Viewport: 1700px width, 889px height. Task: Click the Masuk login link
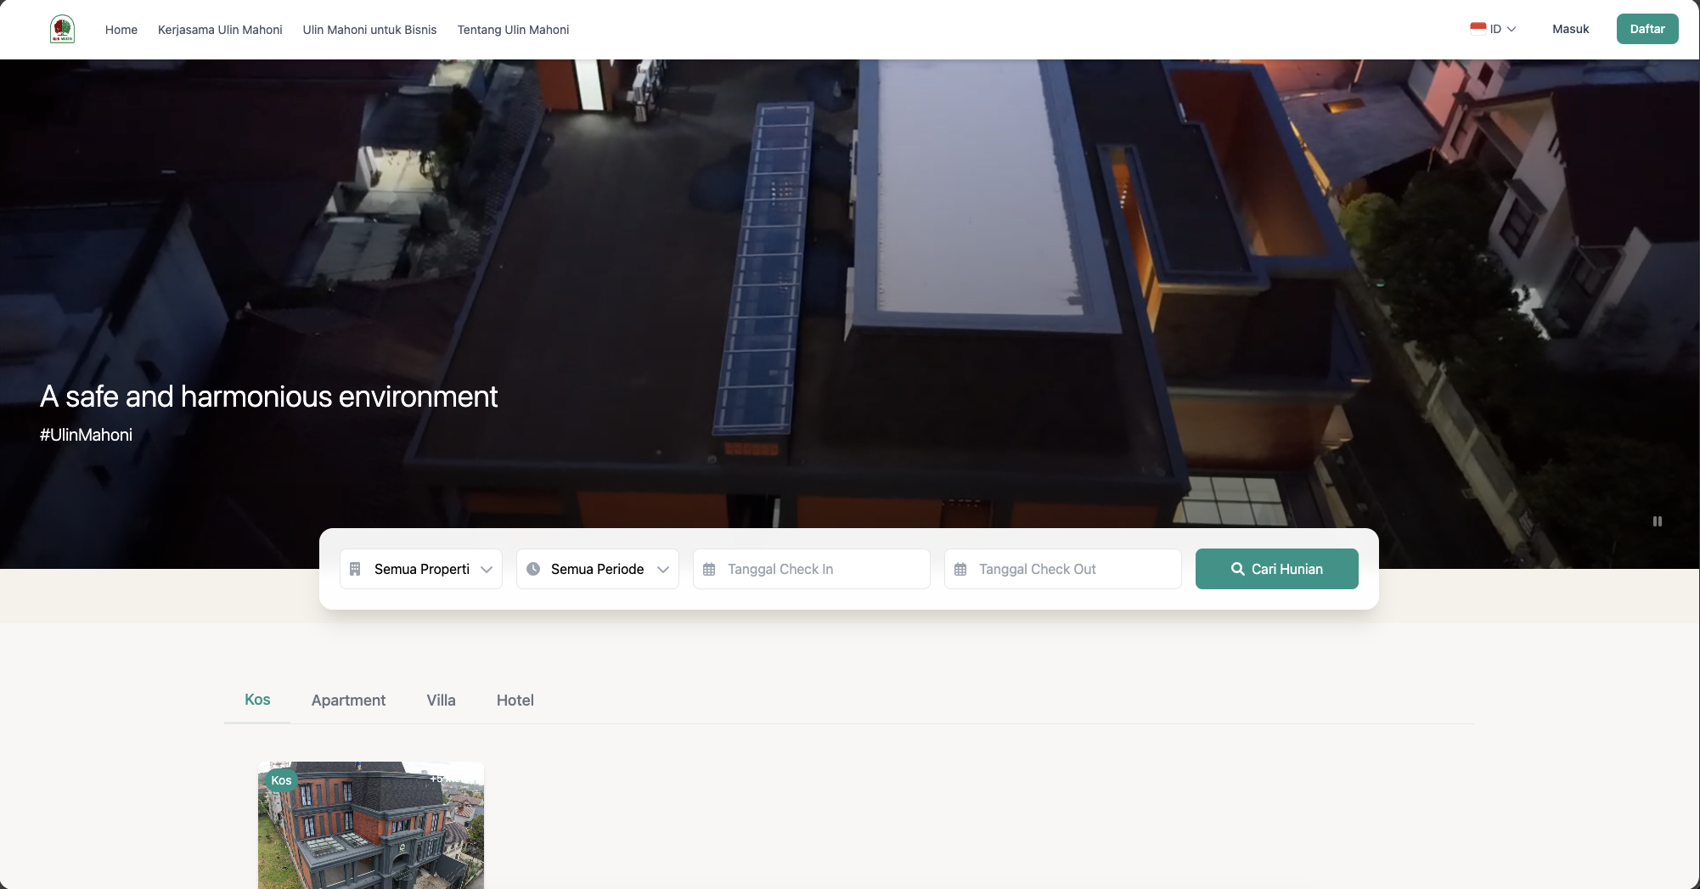click(1570, 29)
